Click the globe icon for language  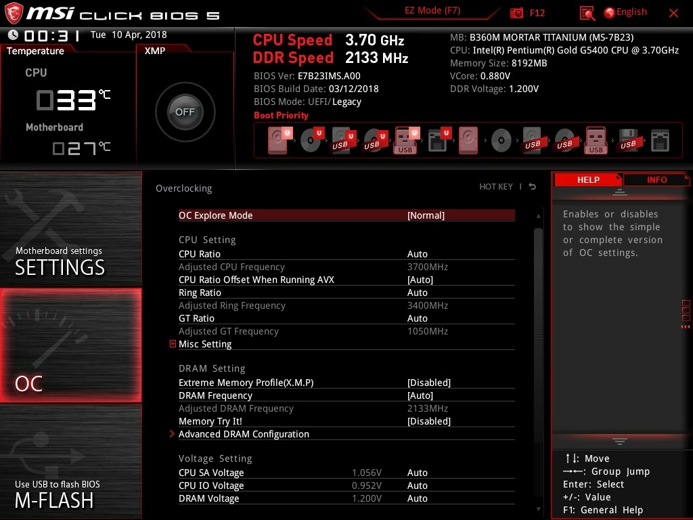pyautogui.click(x=610, y=13)
